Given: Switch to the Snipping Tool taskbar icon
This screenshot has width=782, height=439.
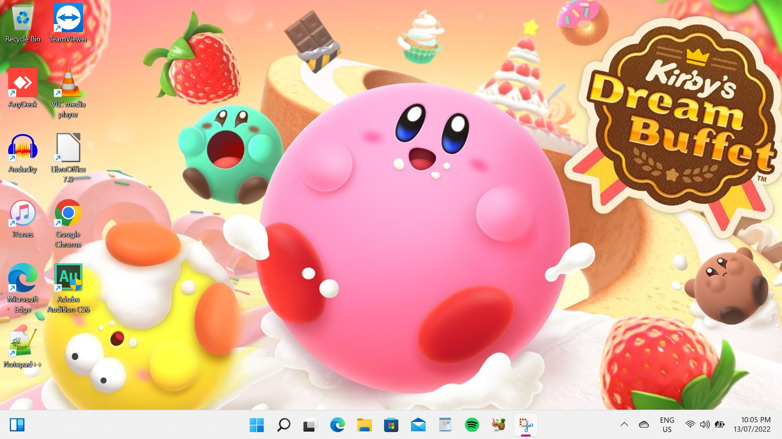Looking at the screenshot, I should (x=525, y=425).
